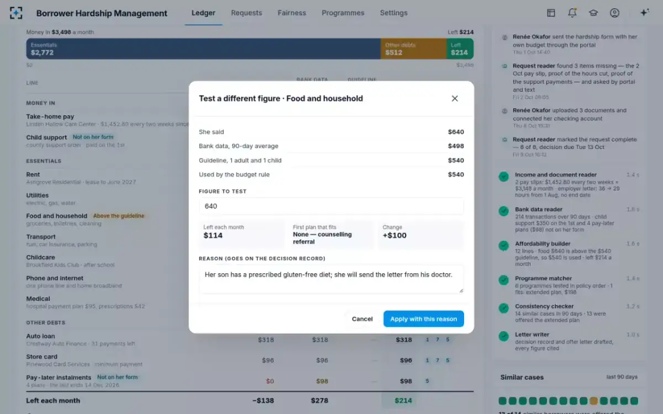663x414 pixels.
Task: Click agent icon for request complete entry
Action: tap(504, 140)
